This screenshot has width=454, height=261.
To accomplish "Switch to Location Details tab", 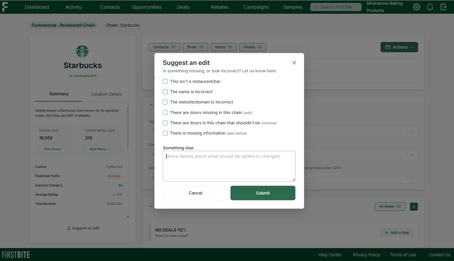I will click(106, 94).
